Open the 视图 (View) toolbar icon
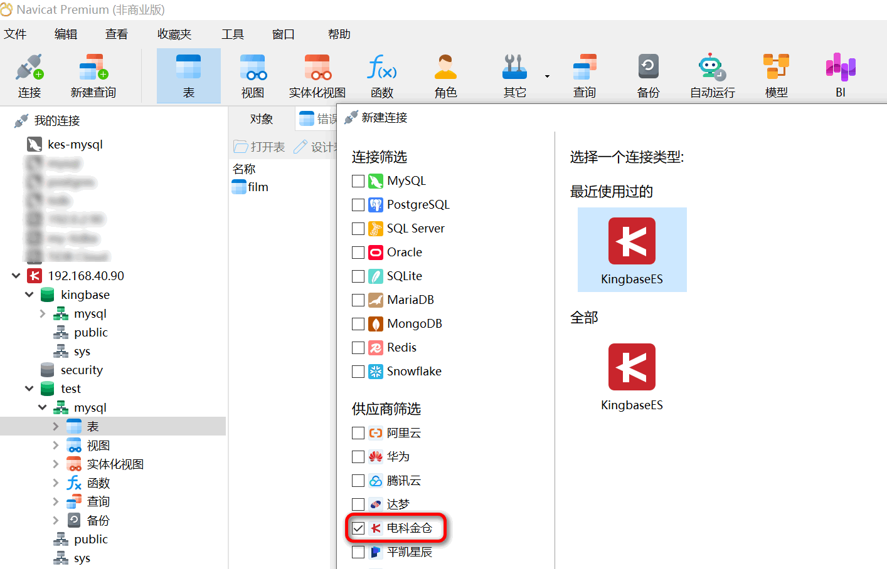Viewport: 887px width, 569px height. click(253, 76)
